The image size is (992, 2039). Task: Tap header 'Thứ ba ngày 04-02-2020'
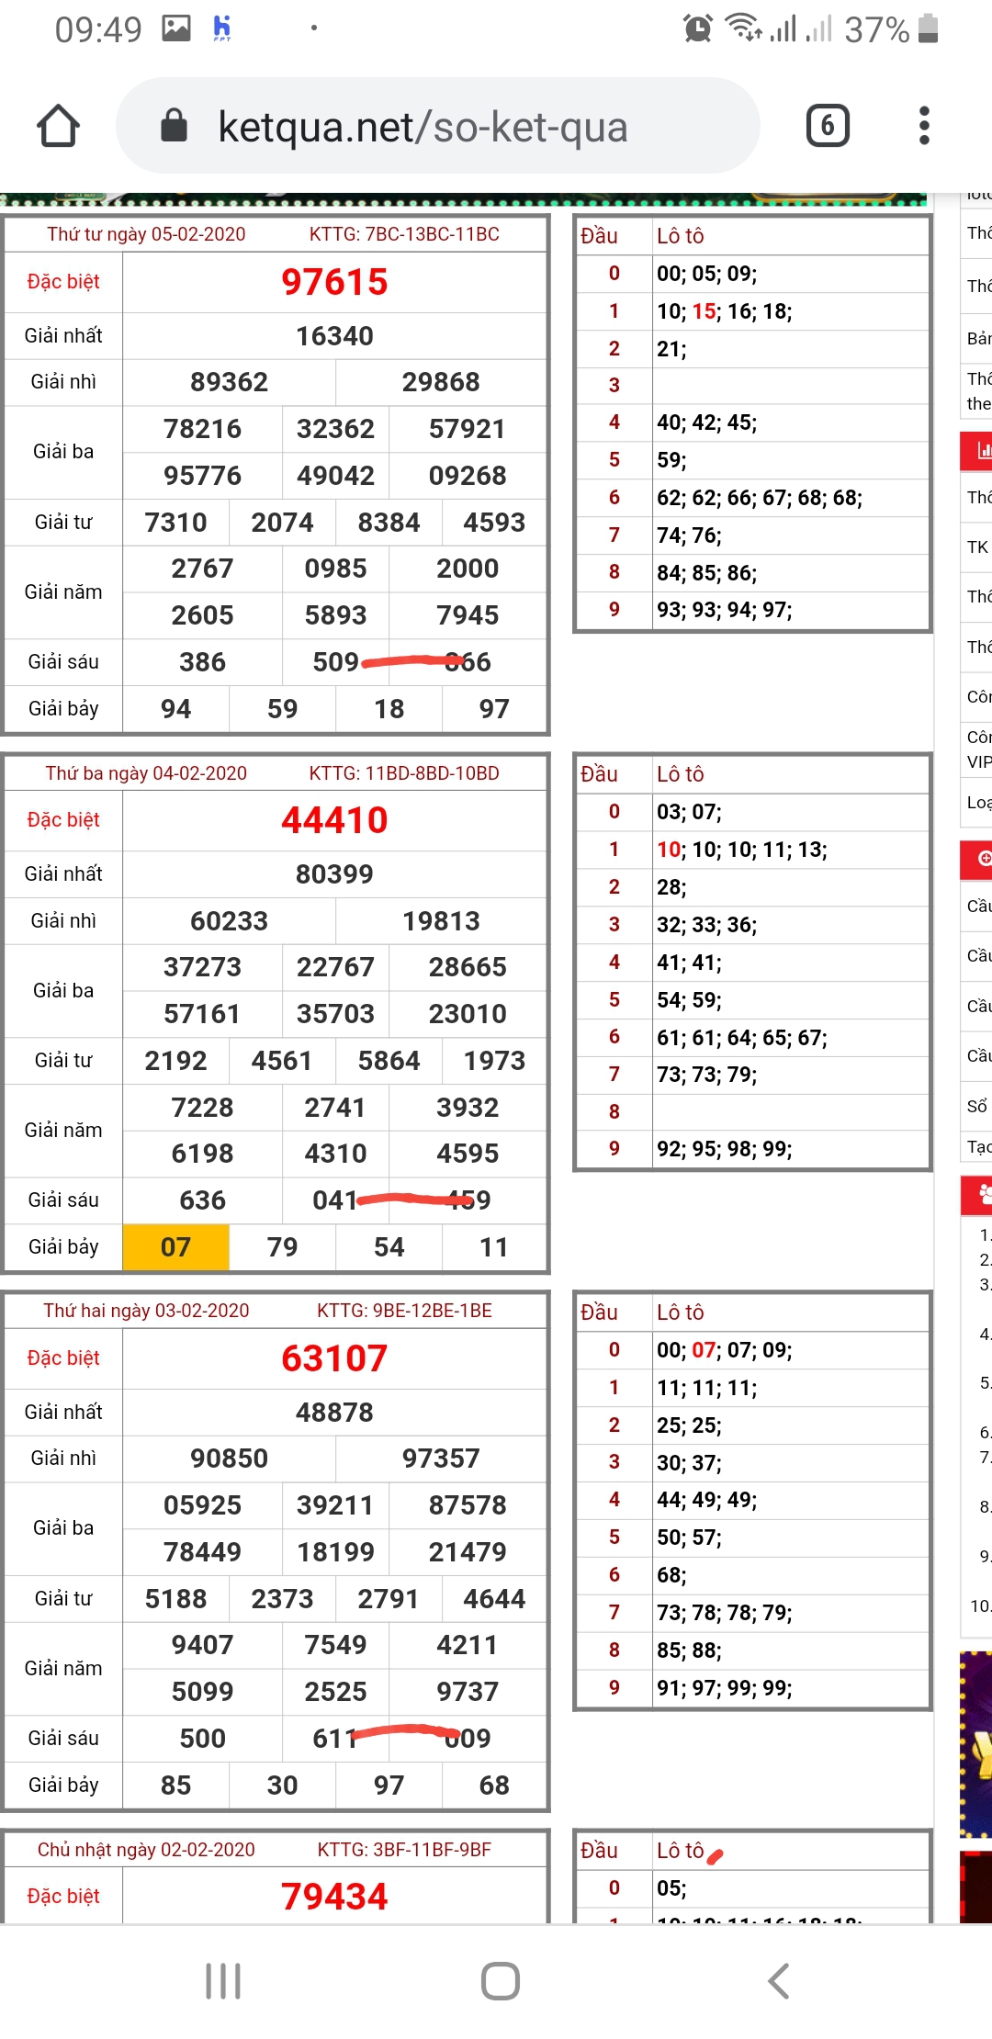(146, 773)
